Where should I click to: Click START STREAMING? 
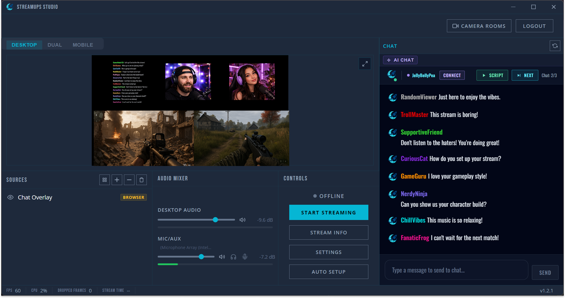coord(328,212)
